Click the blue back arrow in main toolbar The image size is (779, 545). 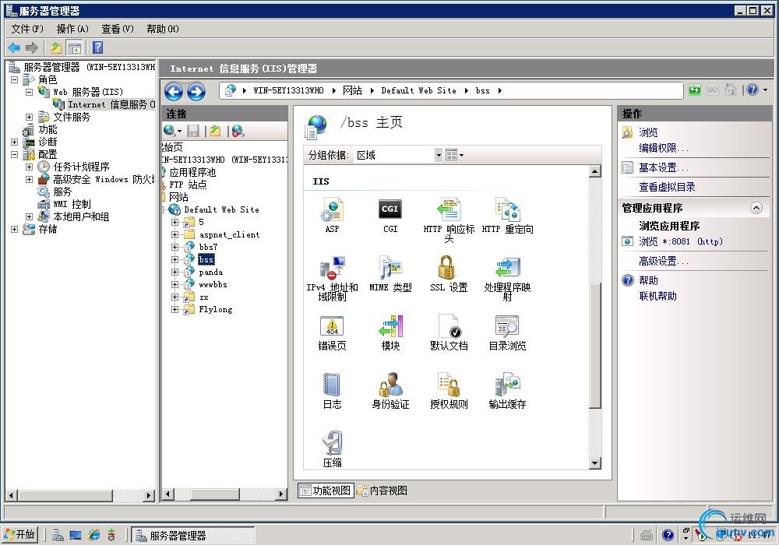pos(14,47)
